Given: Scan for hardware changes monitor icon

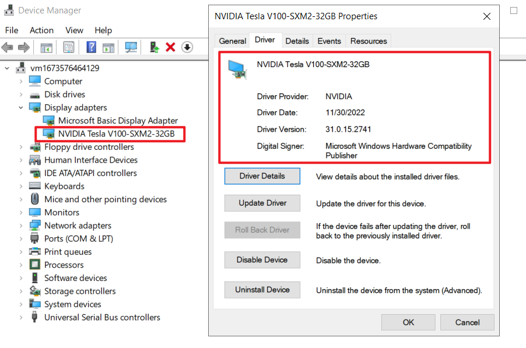Looking at the screenshot, I should (131, 47).
